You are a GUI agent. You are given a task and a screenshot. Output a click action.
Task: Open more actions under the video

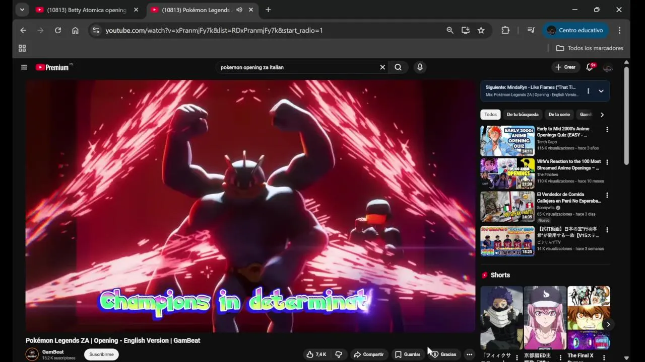pos(469,354)
